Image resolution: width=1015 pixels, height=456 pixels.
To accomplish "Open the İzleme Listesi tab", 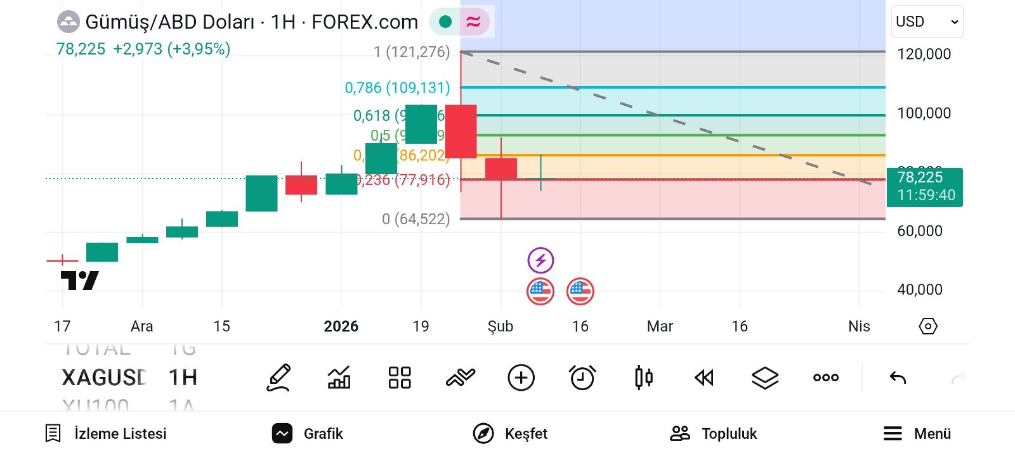I will click(106, 433).
